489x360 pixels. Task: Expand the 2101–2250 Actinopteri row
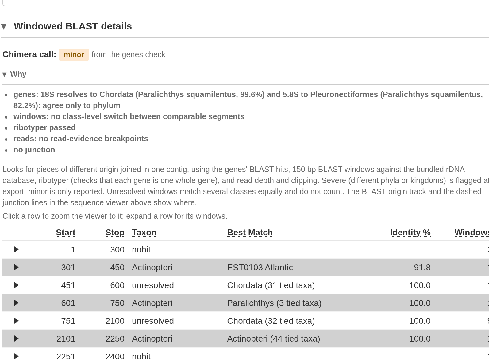coord(17,338)
